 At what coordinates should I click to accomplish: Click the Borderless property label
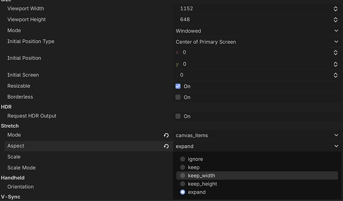click(20, 97)
